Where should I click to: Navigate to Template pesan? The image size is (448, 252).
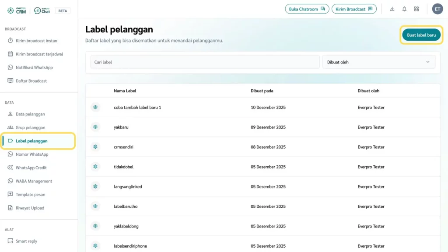[x=30, y=195]
